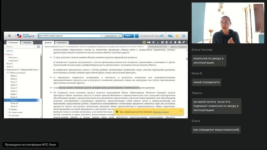Expand the II. Оценка section
This screenshot has height=150, width=267.
(8, 109)
